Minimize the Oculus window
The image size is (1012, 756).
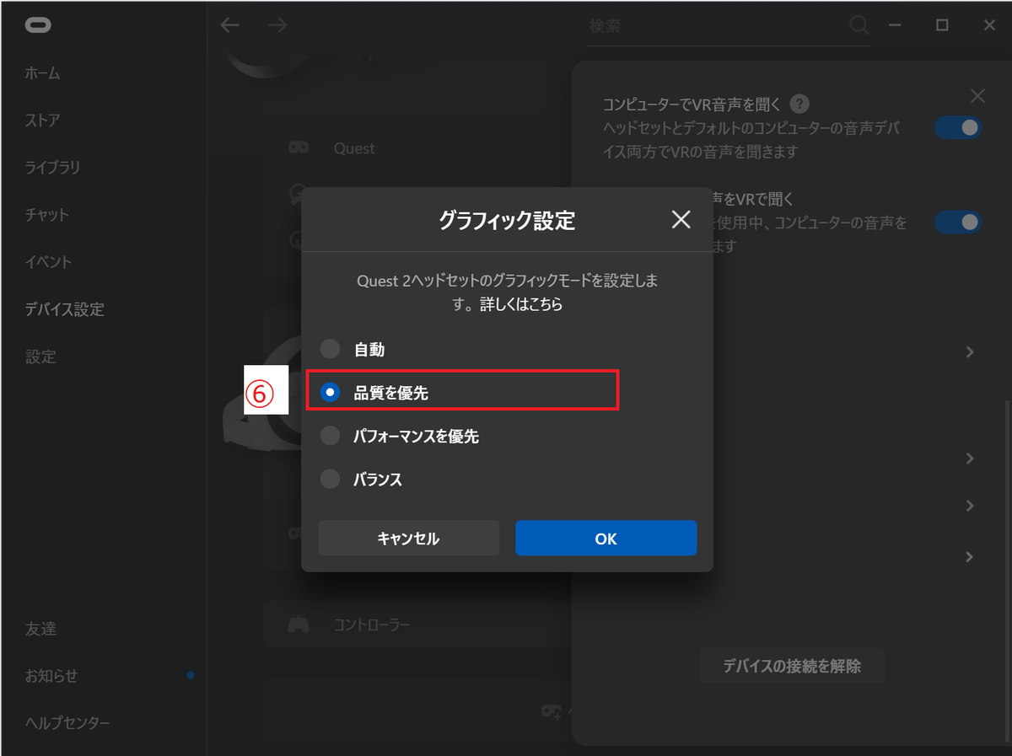893,25
